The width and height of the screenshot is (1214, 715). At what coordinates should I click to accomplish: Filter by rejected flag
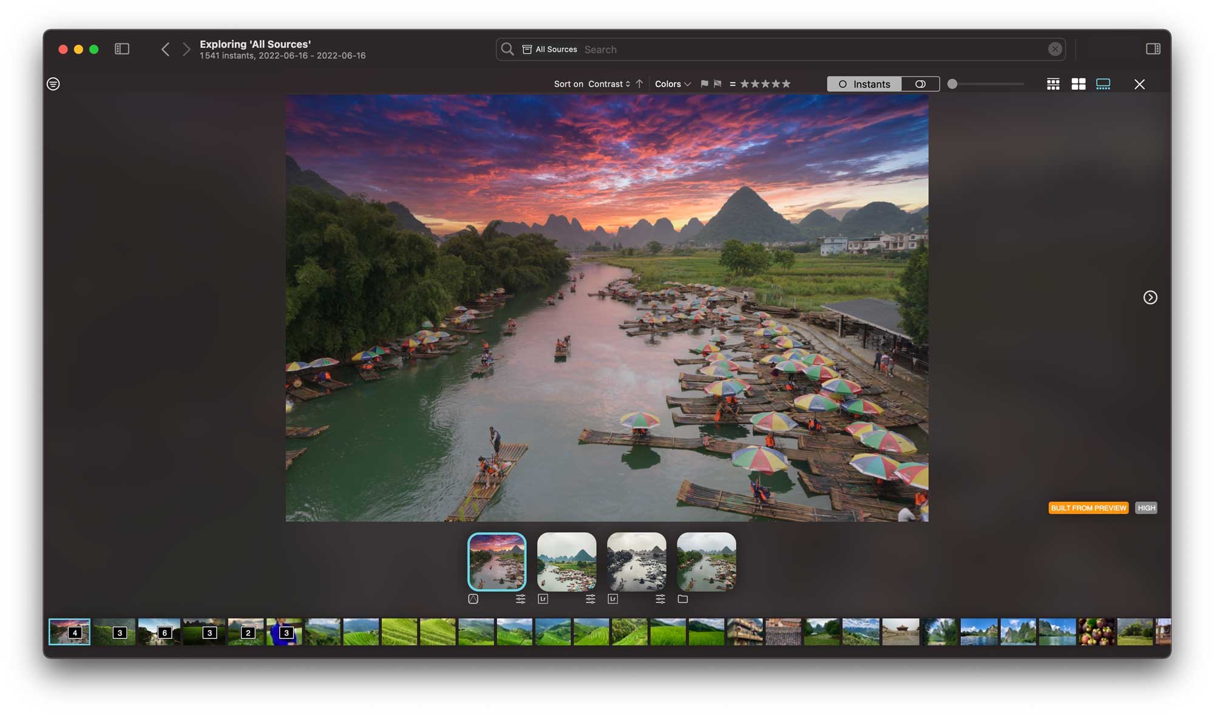tap(717, 84)
